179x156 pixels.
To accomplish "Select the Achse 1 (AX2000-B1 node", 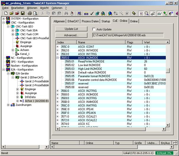I will pos(37,101).
